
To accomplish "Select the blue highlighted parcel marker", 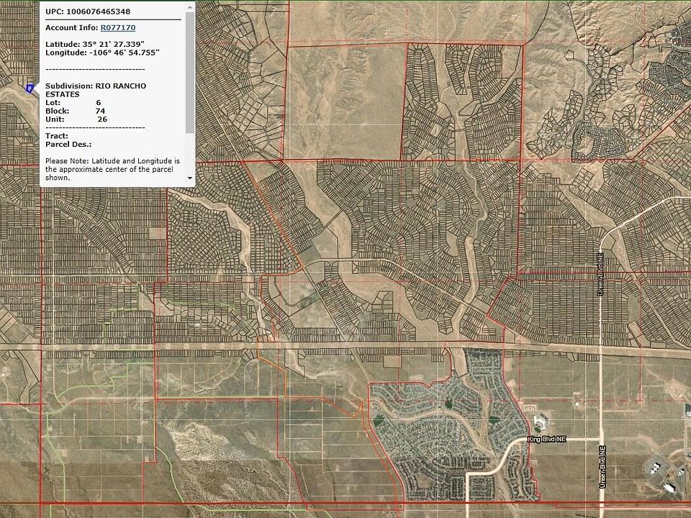I will [30, 88].
